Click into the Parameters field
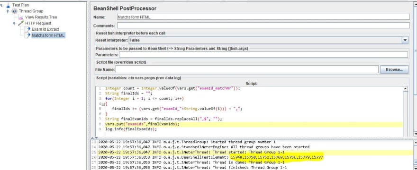Screen dimensions: 417x170 coord(263,55)
